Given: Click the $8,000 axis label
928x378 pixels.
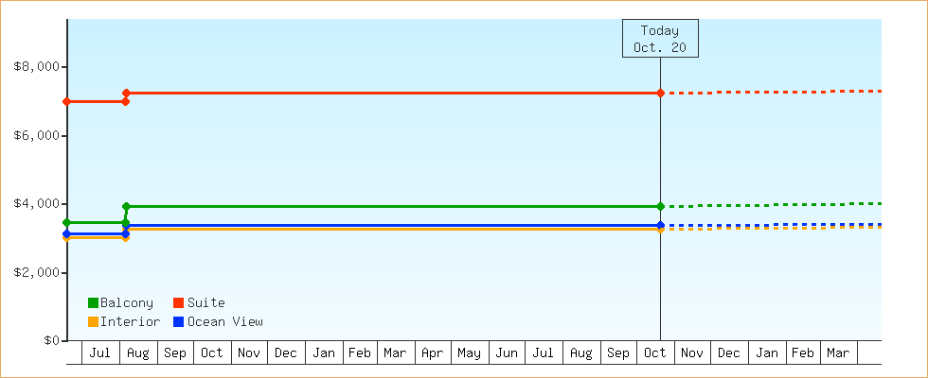Looking at the screenshot, I should pos(37,67).
